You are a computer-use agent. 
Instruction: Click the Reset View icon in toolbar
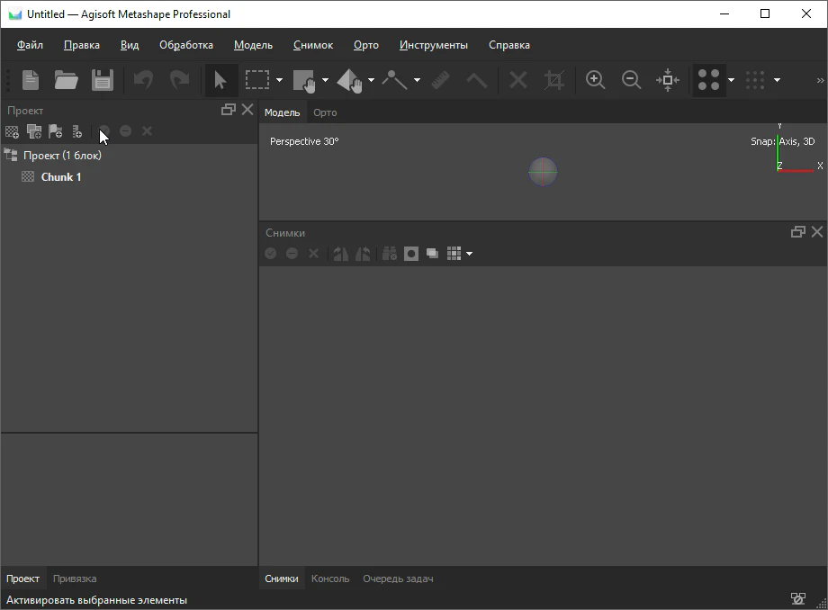[668, 80]
